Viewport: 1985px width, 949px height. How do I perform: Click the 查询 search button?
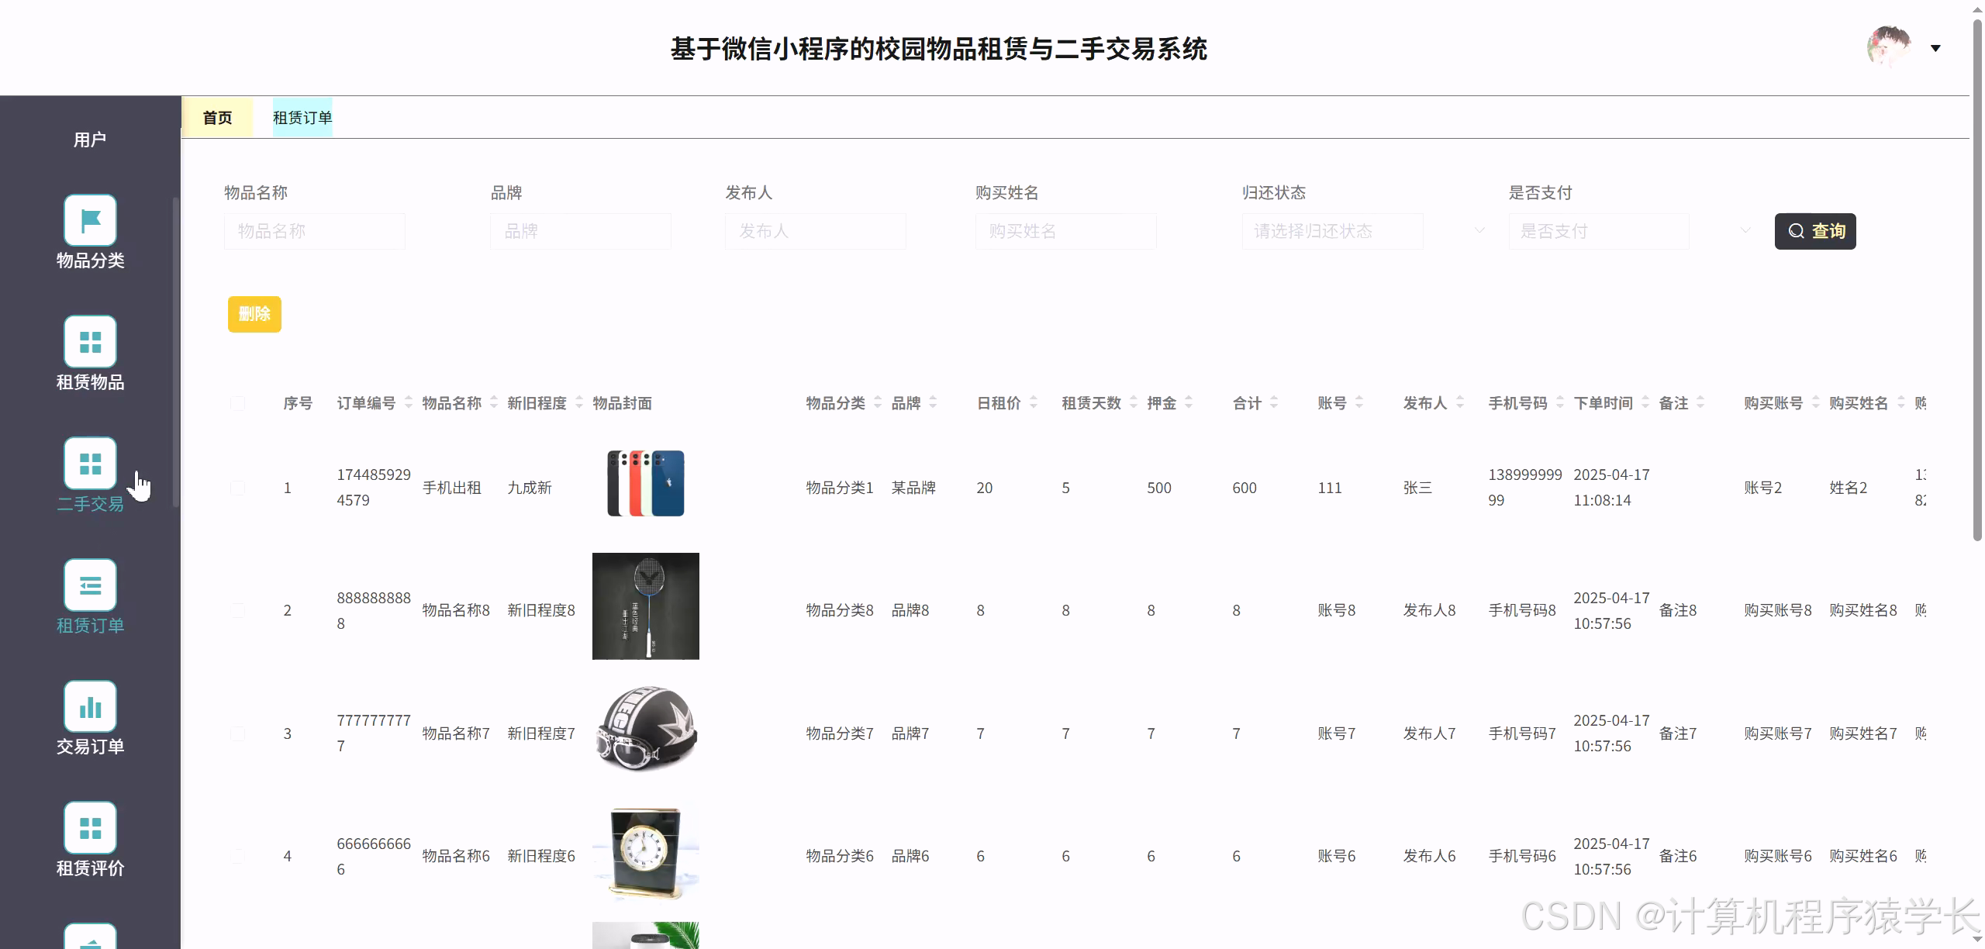tap(1815, 230)
